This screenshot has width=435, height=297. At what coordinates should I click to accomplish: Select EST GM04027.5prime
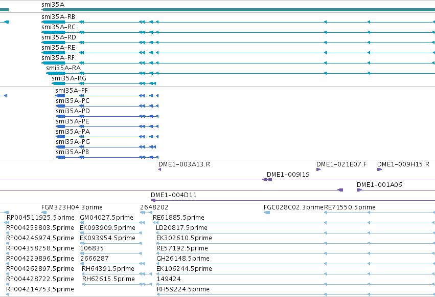tap(106, 218)
